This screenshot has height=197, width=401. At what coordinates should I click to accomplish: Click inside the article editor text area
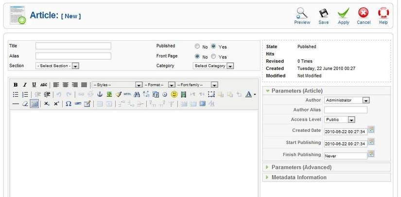click(x=134, y=153)
